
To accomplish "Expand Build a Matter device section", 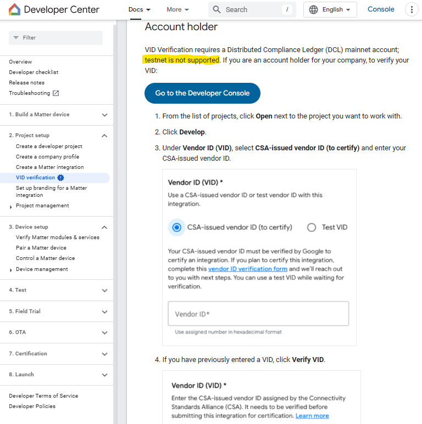I will coord(104,115).
